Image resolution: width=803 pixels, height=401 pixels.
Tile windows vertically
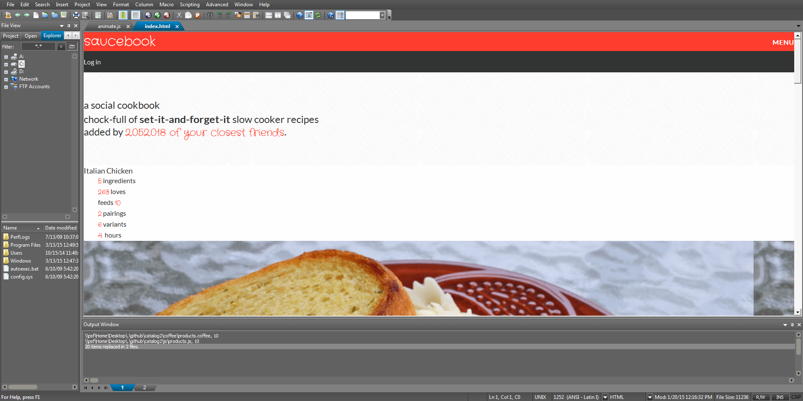pyautogui.click(x=278, y=15)
